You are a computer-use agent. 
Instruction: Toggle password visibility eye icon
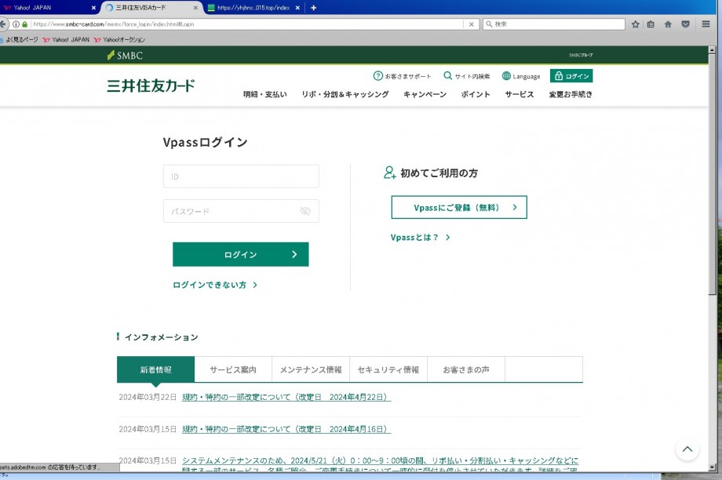[x=305, y=211]
